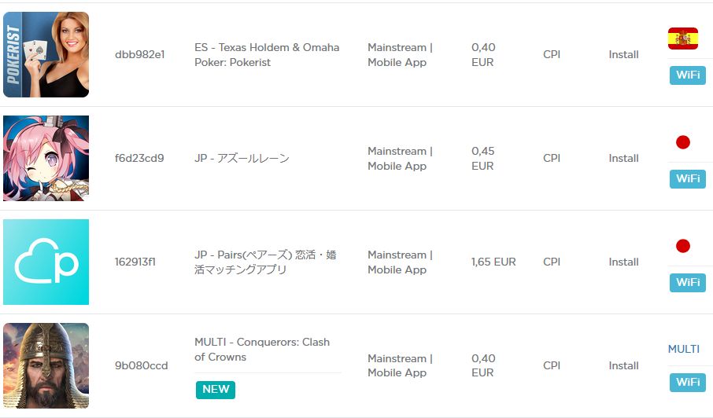
Task: Open the JP - Pairs offer title
Action: coord(265,262)
